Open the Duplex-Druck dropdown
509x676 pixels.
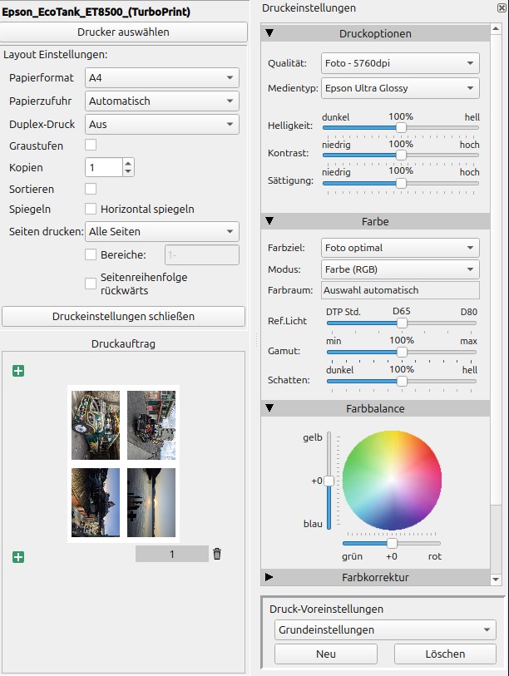(161, 124)
